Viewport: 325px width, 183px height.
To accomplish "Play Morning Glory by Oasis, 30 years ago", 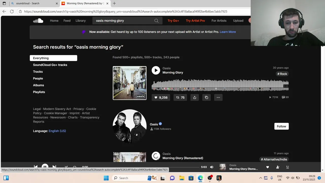I will 156,70.
